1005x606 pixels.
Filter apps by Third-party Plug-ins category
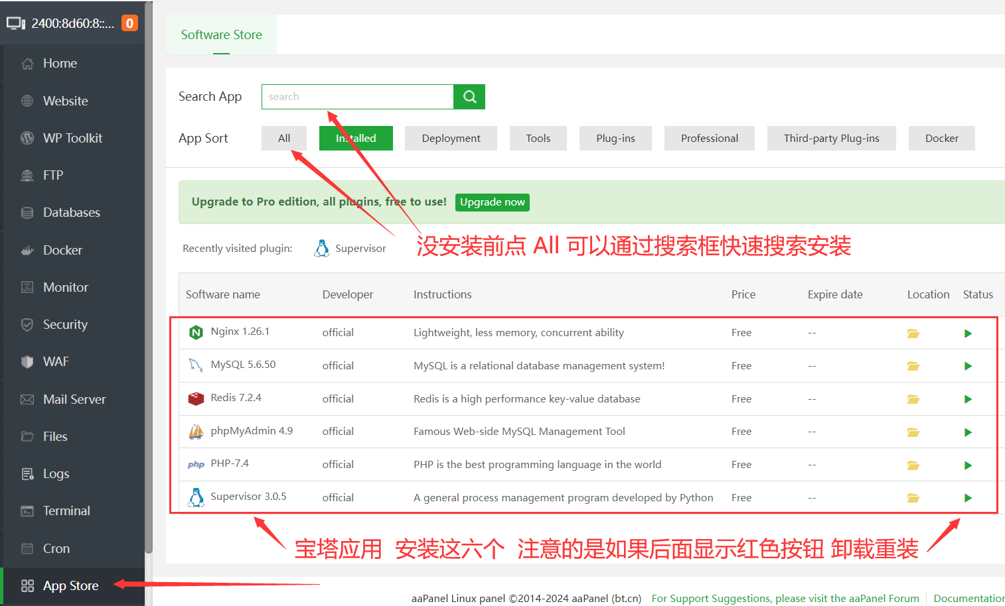[x=832, y=138]
